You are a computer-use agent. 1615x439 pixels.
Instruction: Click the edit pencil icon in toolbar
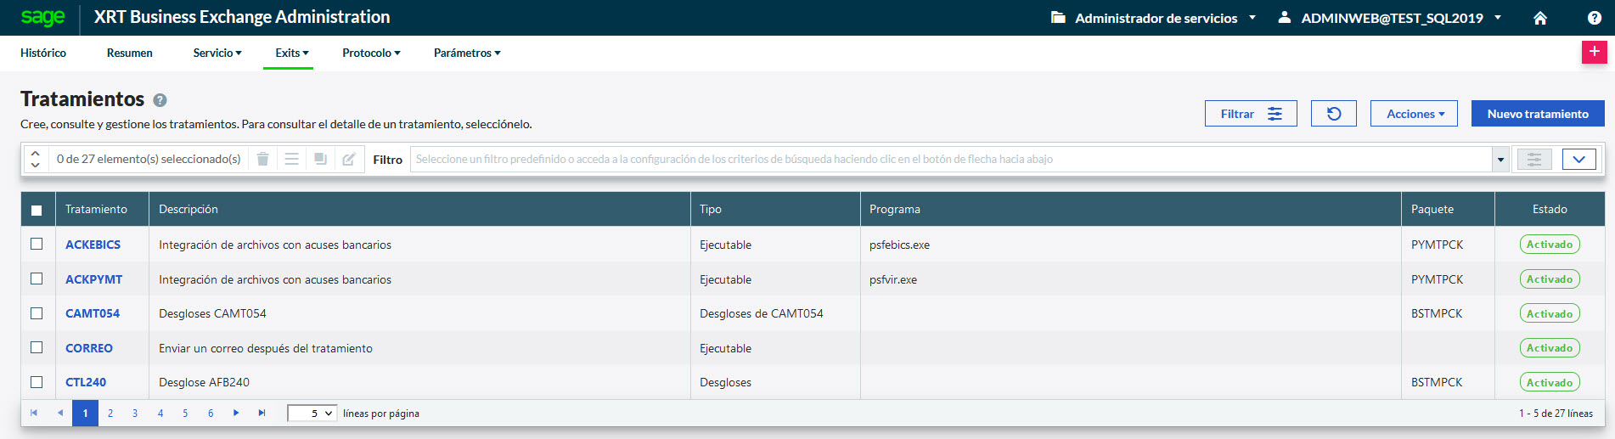348,159
